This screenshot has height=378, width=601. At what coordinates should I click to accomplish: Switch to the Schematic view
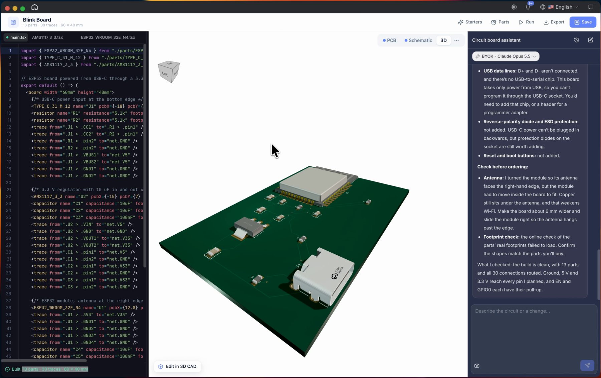point(418,40)
